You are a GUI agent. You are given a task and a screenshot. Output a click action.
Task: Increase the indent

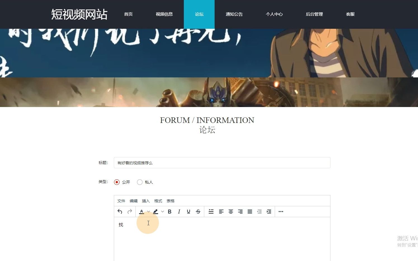(269, 212)
